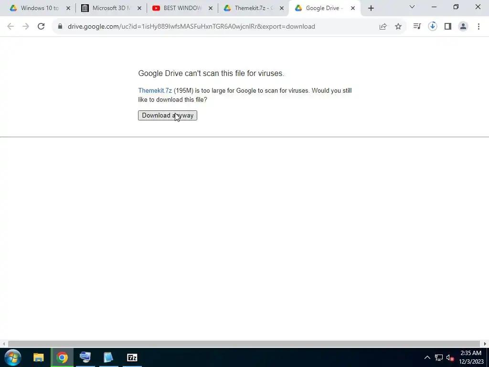489x367 pixels.
Task: Bookmark this page with the star
Action: coord(398,27)
